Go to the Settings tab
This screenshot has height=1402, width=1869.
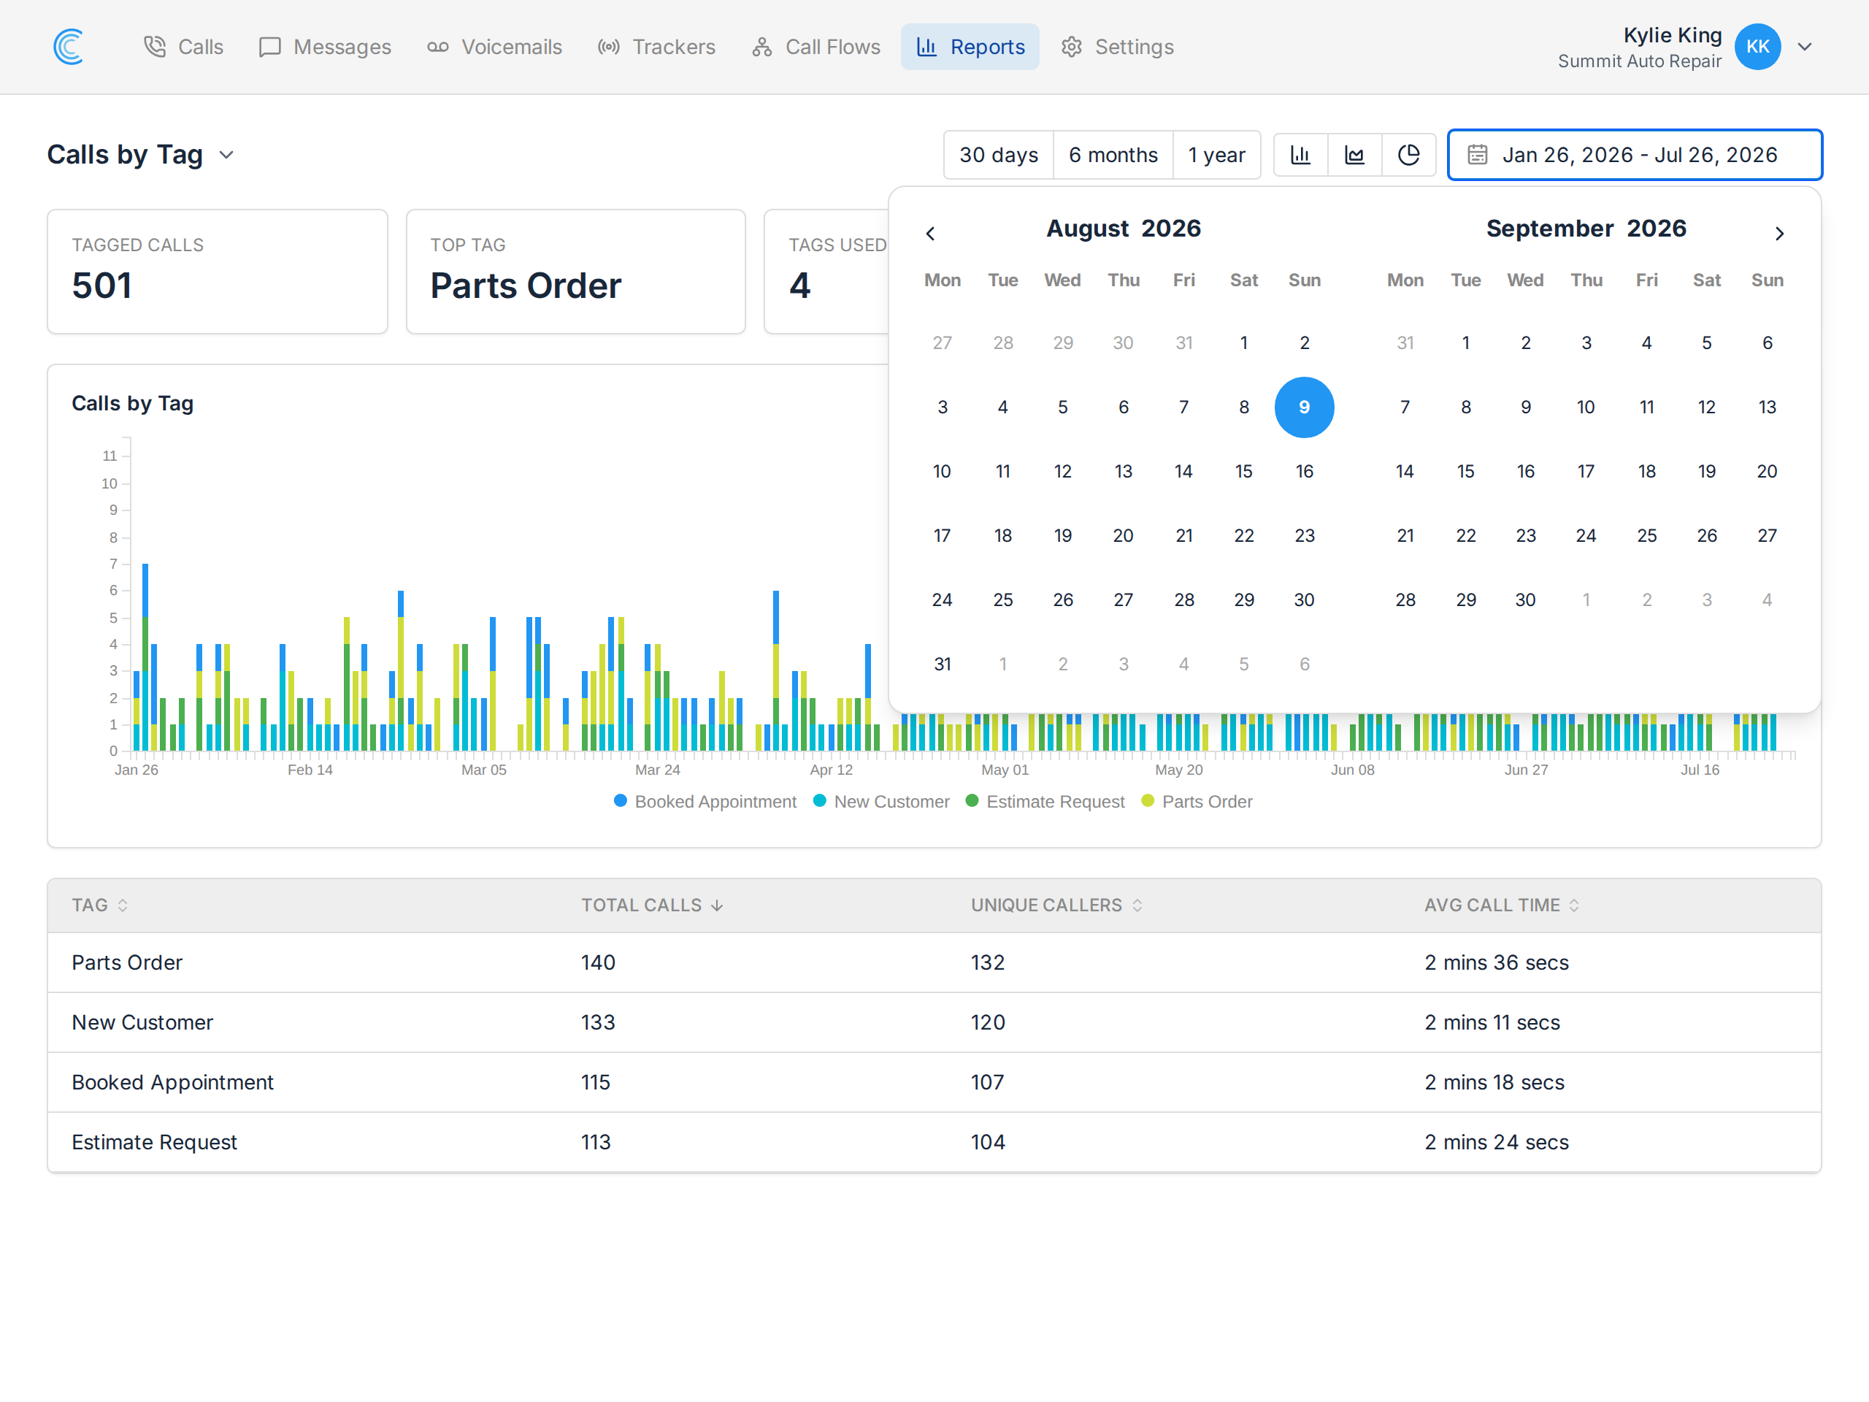1117,47
